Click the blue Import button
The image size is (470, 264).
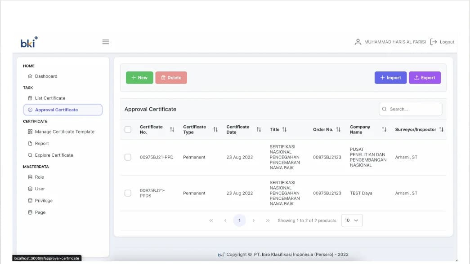pos(390,78)
